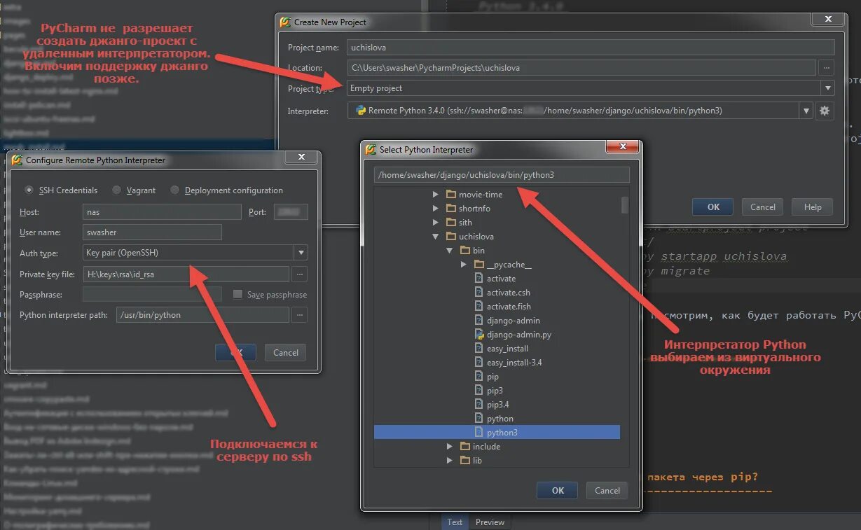This screenshot has height=530, width=861.
Task: Select the SSH Credentials radio button
Action: [x=29, y=190]
